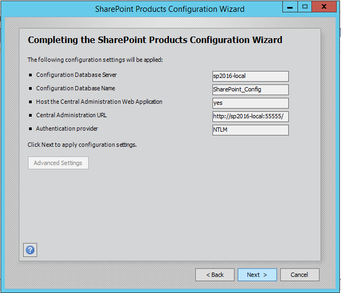Click the 'Configuration Database Name' label
The image size is (341, 293).
click(x=75, y=88)
